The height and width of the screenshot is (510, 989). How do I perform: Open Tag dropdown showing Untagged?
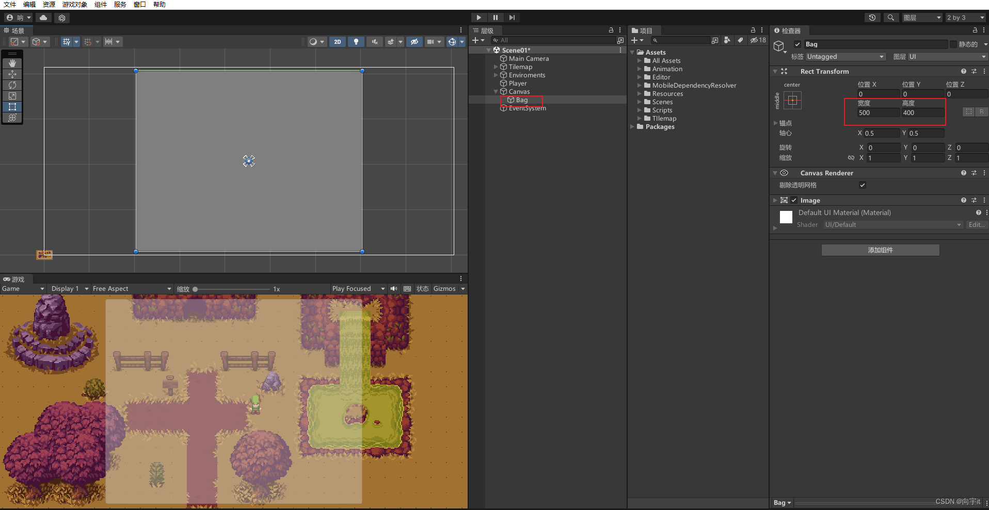846,57
